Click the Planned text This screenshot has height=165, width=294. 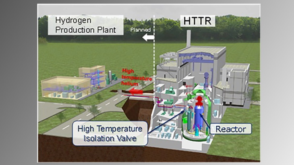pyautogui.click(x=141, y=30)
